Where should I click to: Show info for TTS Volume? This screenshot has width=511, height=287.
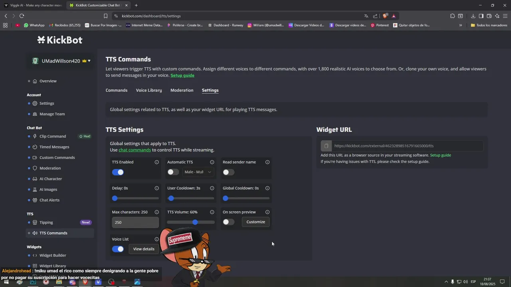212,212
